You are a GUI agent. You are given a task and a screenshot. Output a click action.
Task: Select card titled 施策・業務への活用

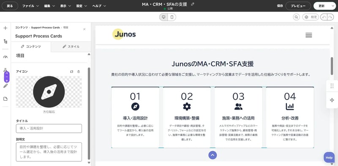(x=238, y=118)
